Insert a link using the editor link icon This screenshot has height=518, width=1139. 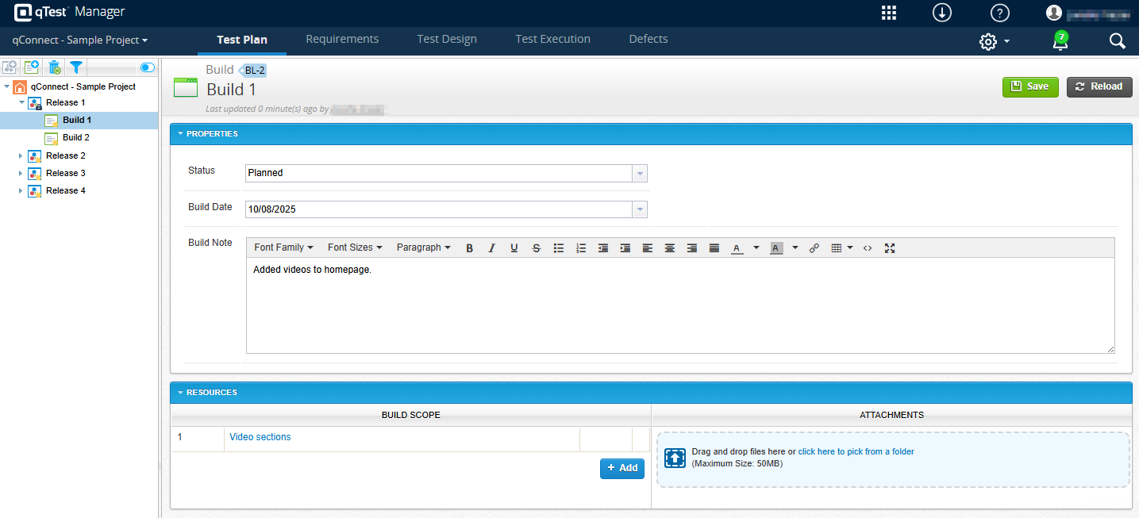(x=814, y=248)
